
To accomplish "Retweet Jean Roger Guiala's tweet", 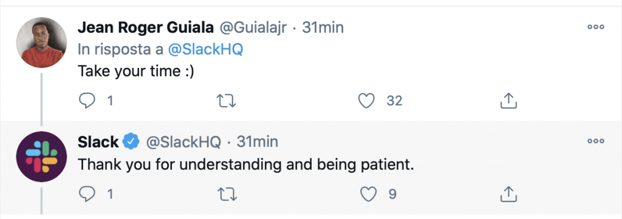I will pyautogui.click(x=227, y=101).
